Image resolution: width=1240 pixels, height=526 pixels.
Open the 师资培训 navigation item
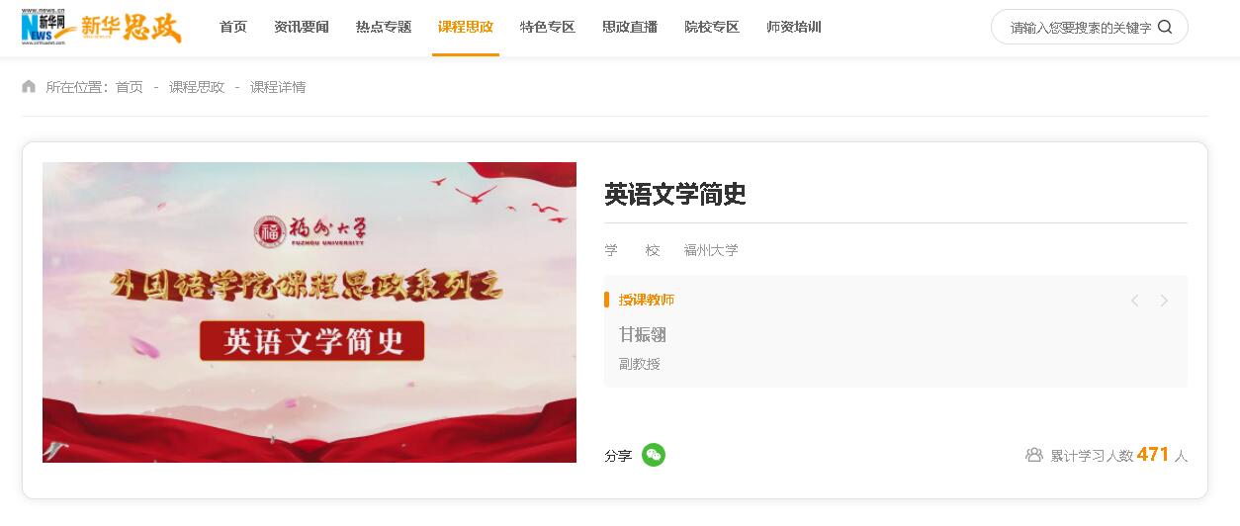(794, 27)
